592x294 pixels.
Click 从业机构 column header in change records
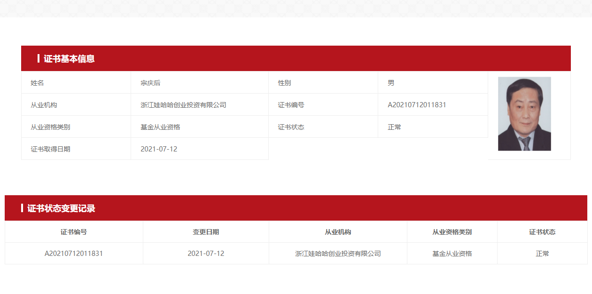[x=338, y=232]
